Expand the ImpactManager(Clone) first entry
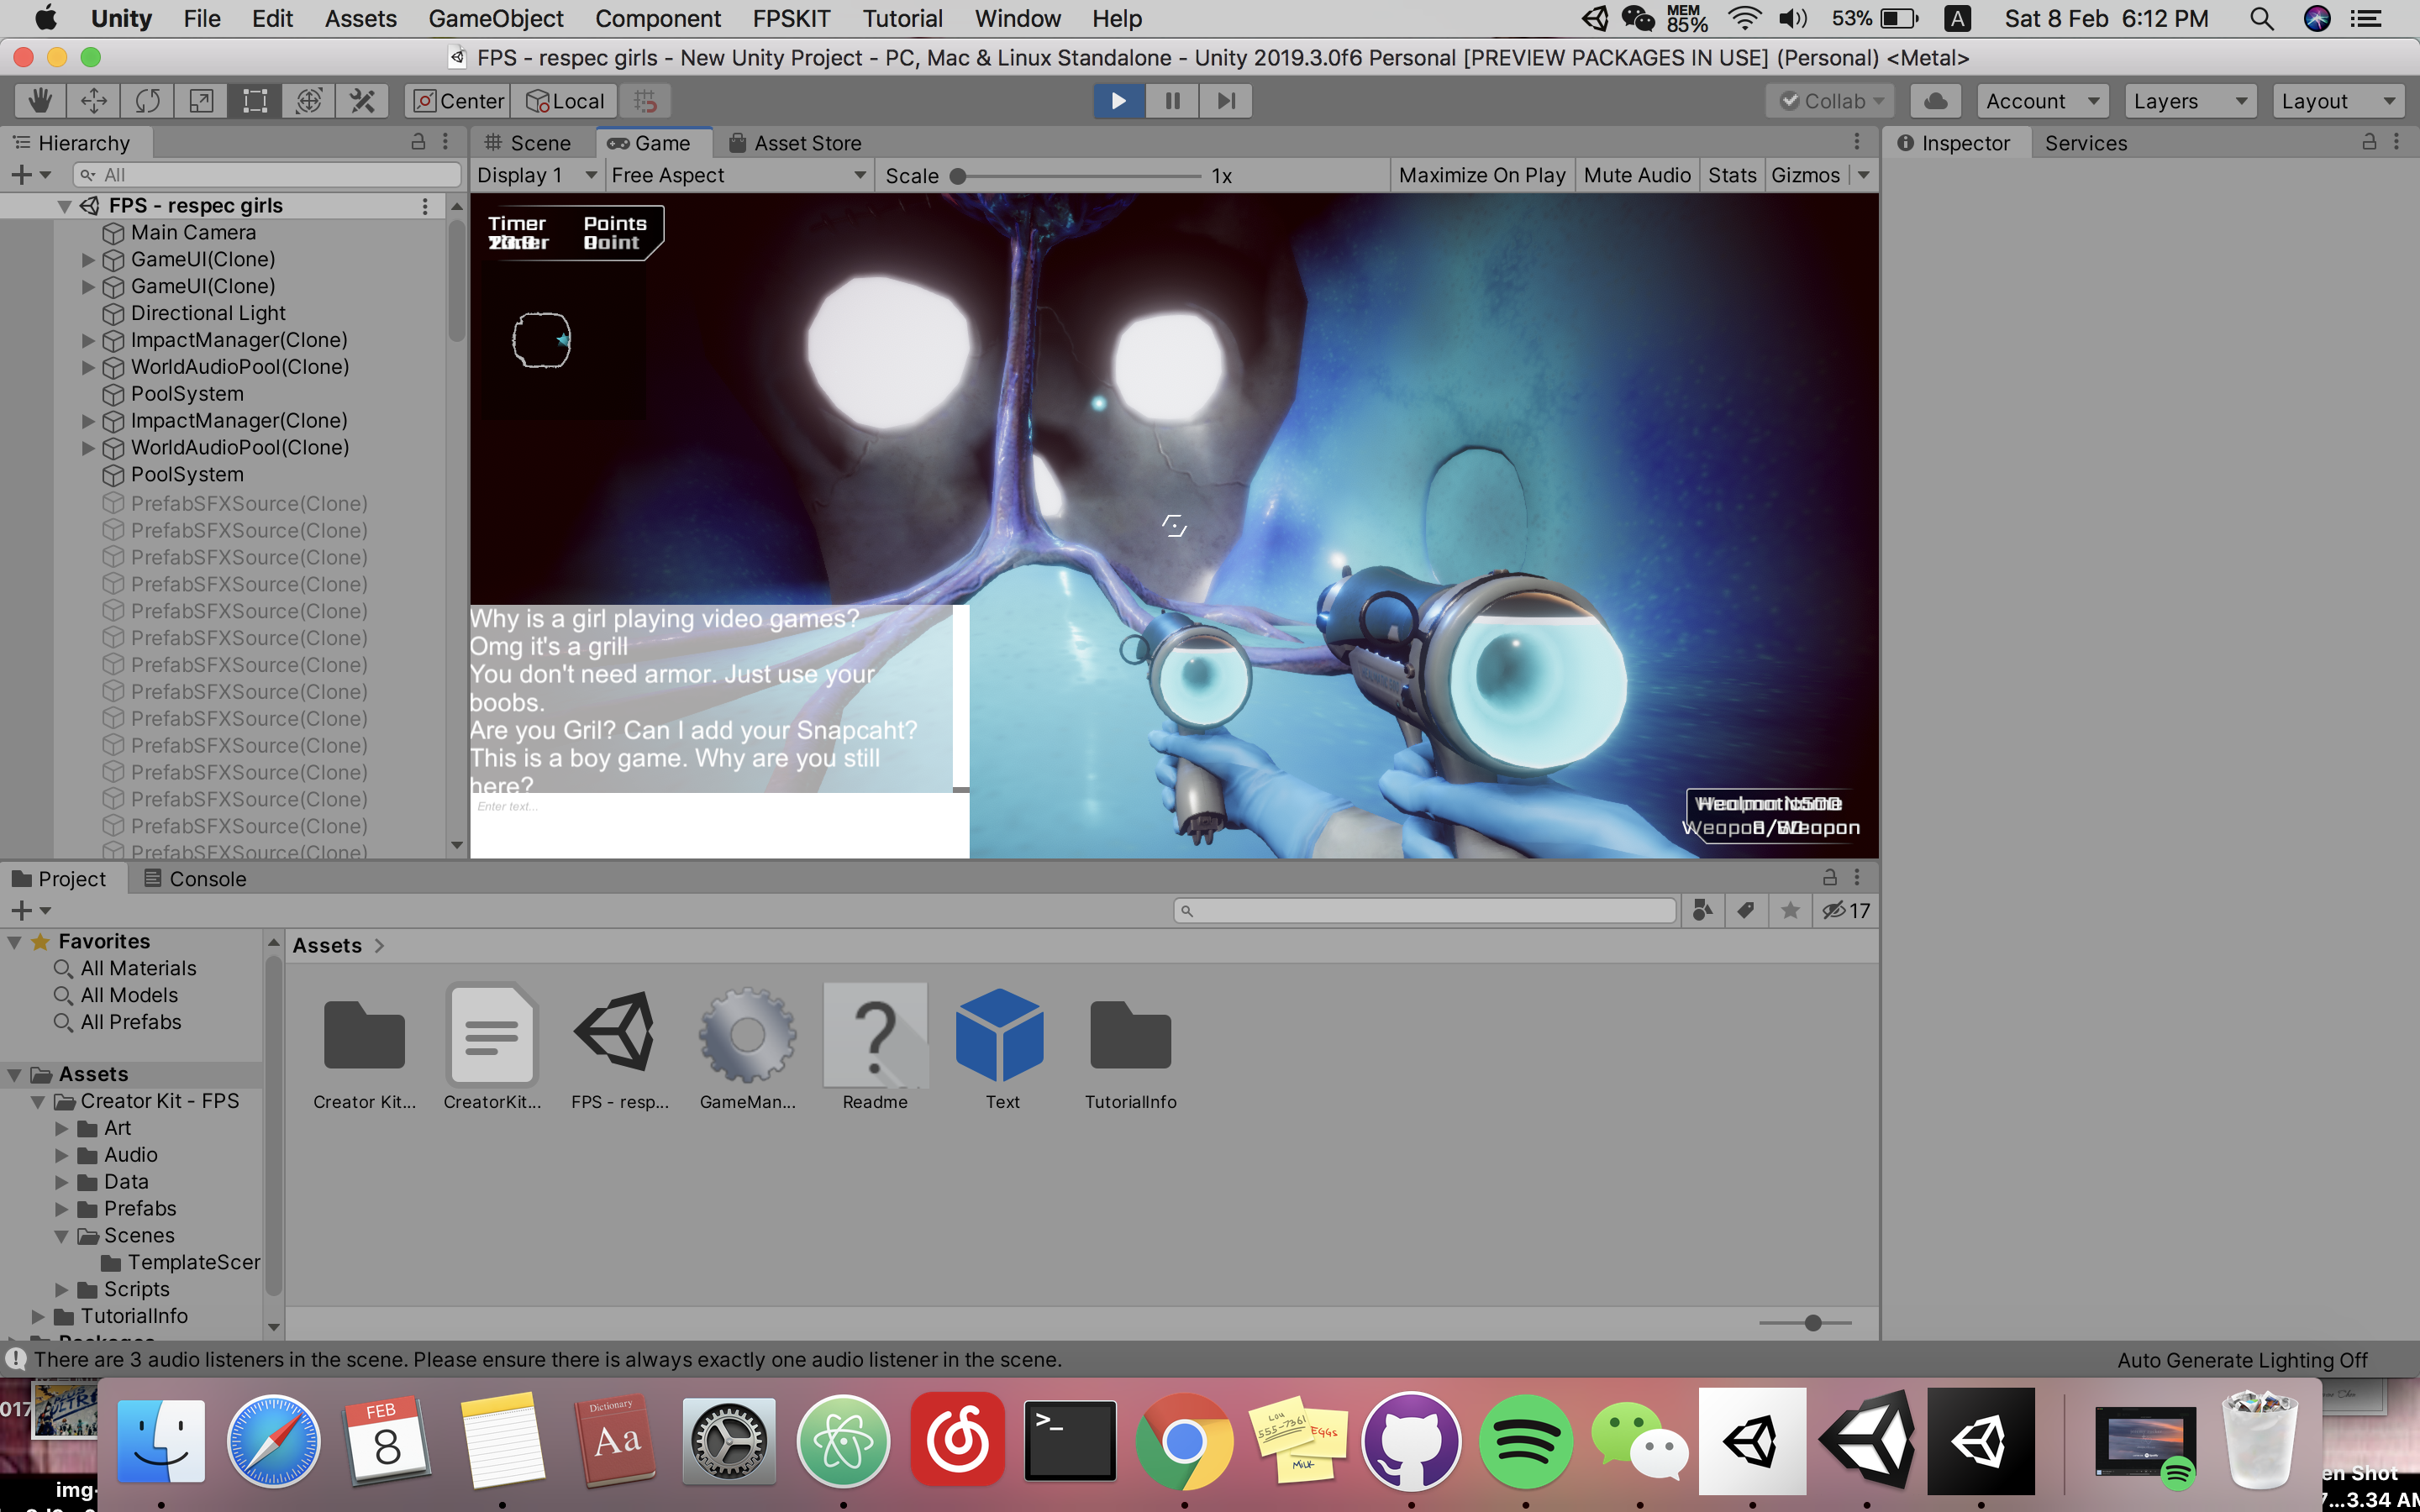The height and width of the screenshot is (1512, 2420). click(88, 341)
